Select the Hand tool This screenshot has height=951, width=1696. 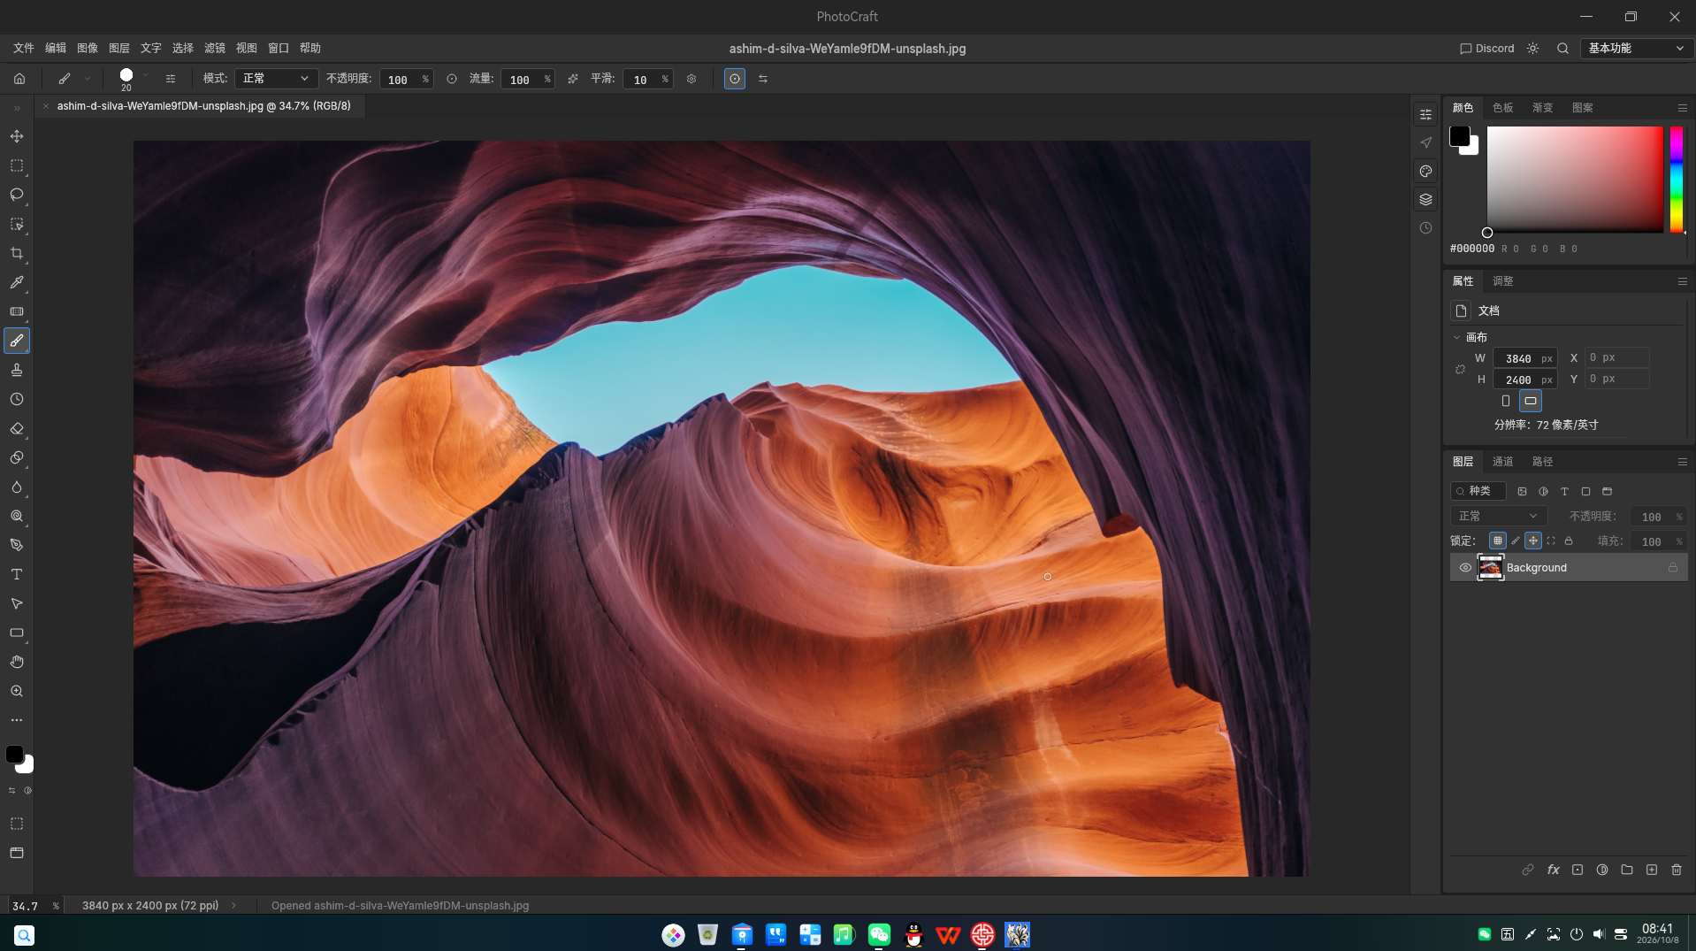click(x=17, y=662)
